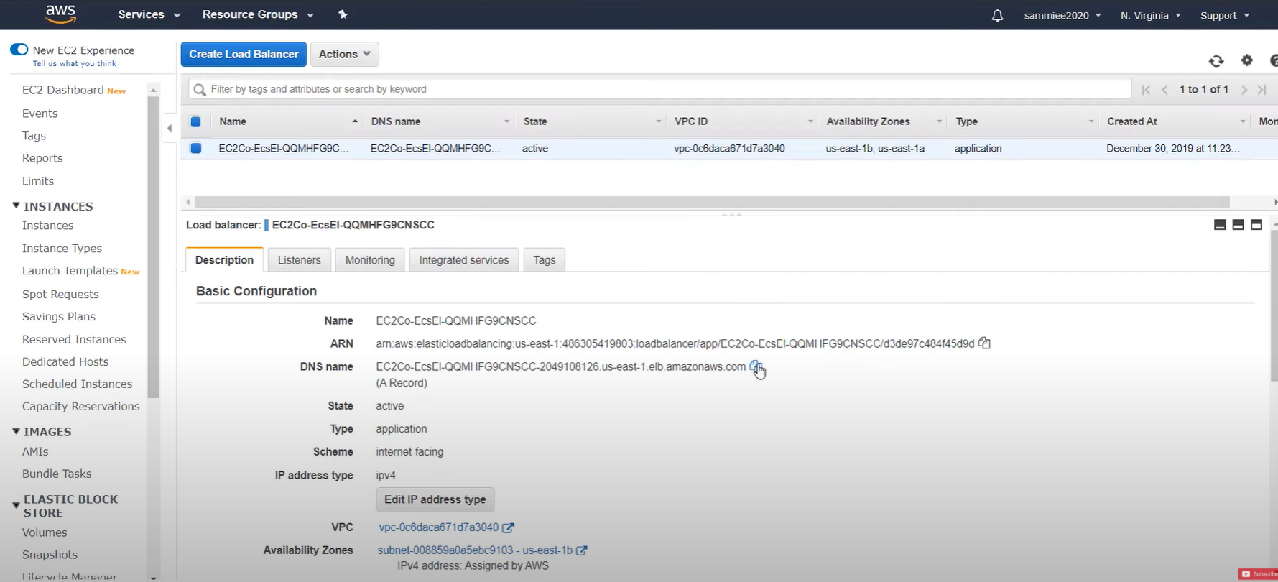Go to first page of results

[1146, 90]
